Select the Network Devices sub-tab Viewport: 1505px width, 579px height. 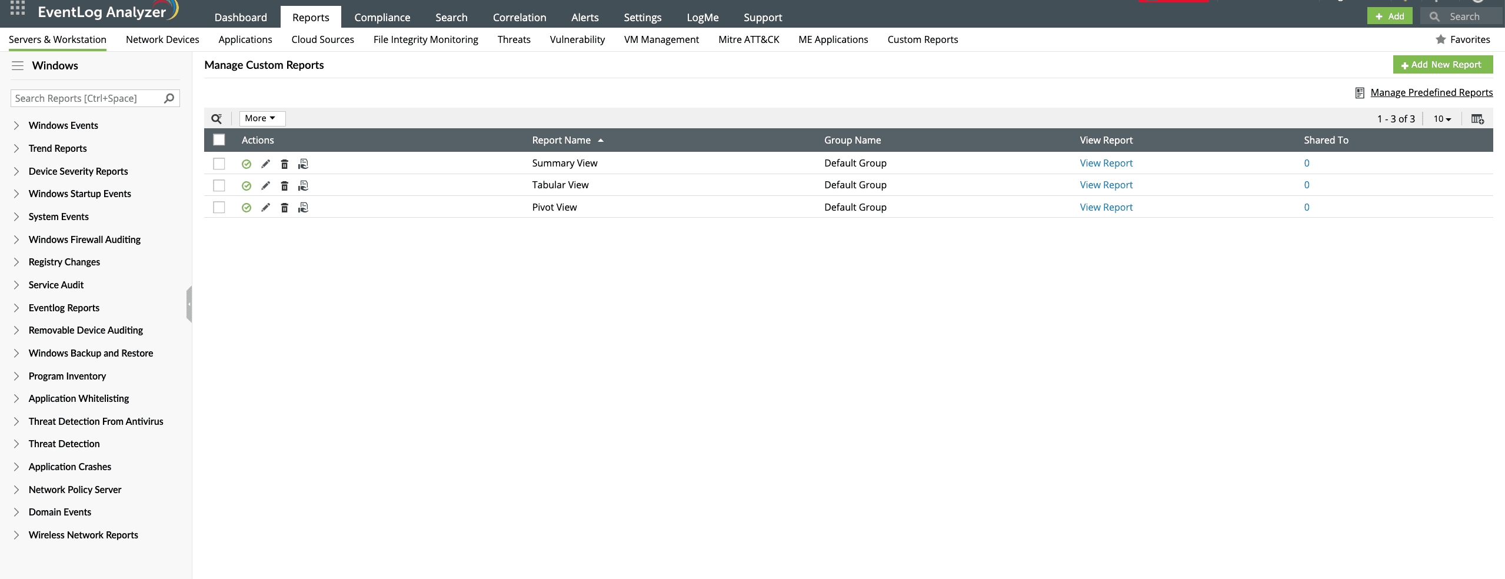click(x=162, y=39)
